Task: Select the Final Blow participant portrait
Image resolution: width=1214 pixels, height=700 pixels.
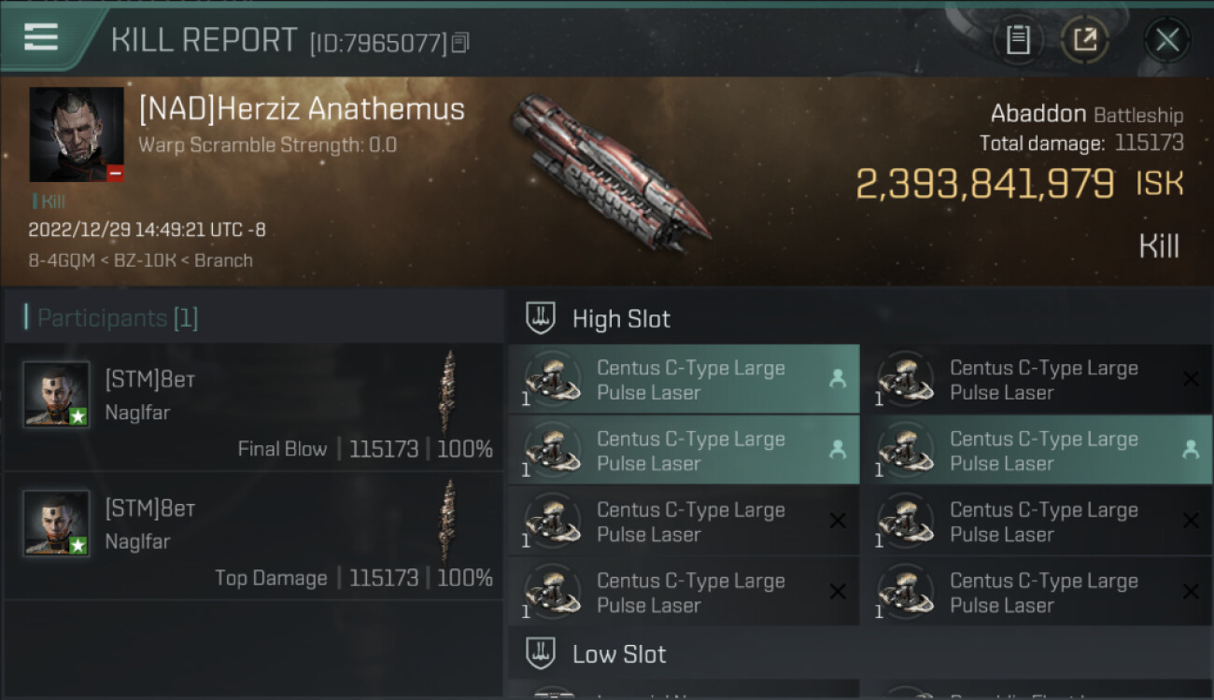Action: tap(57, 394)
